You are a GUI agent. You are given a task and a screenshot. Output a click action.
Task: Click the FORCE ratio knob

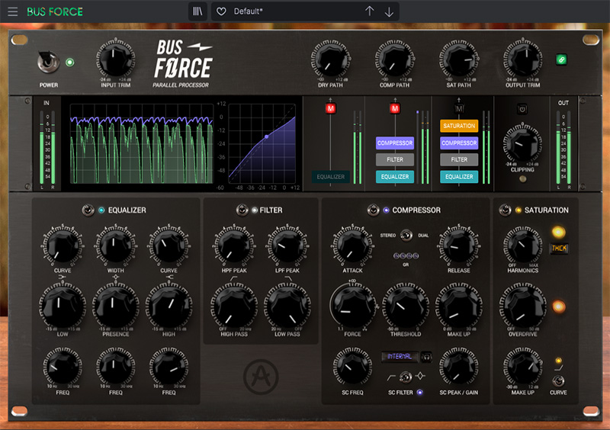pyautogui.click(x=352, y=306)
